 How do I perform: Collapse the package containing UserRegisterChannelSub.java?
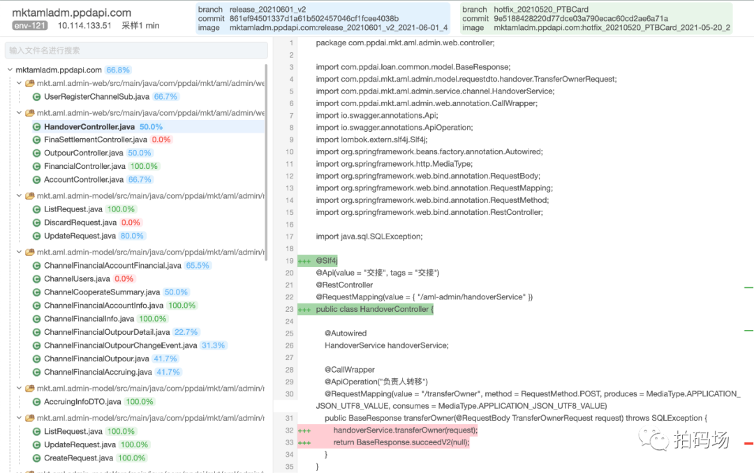[20, 83]
